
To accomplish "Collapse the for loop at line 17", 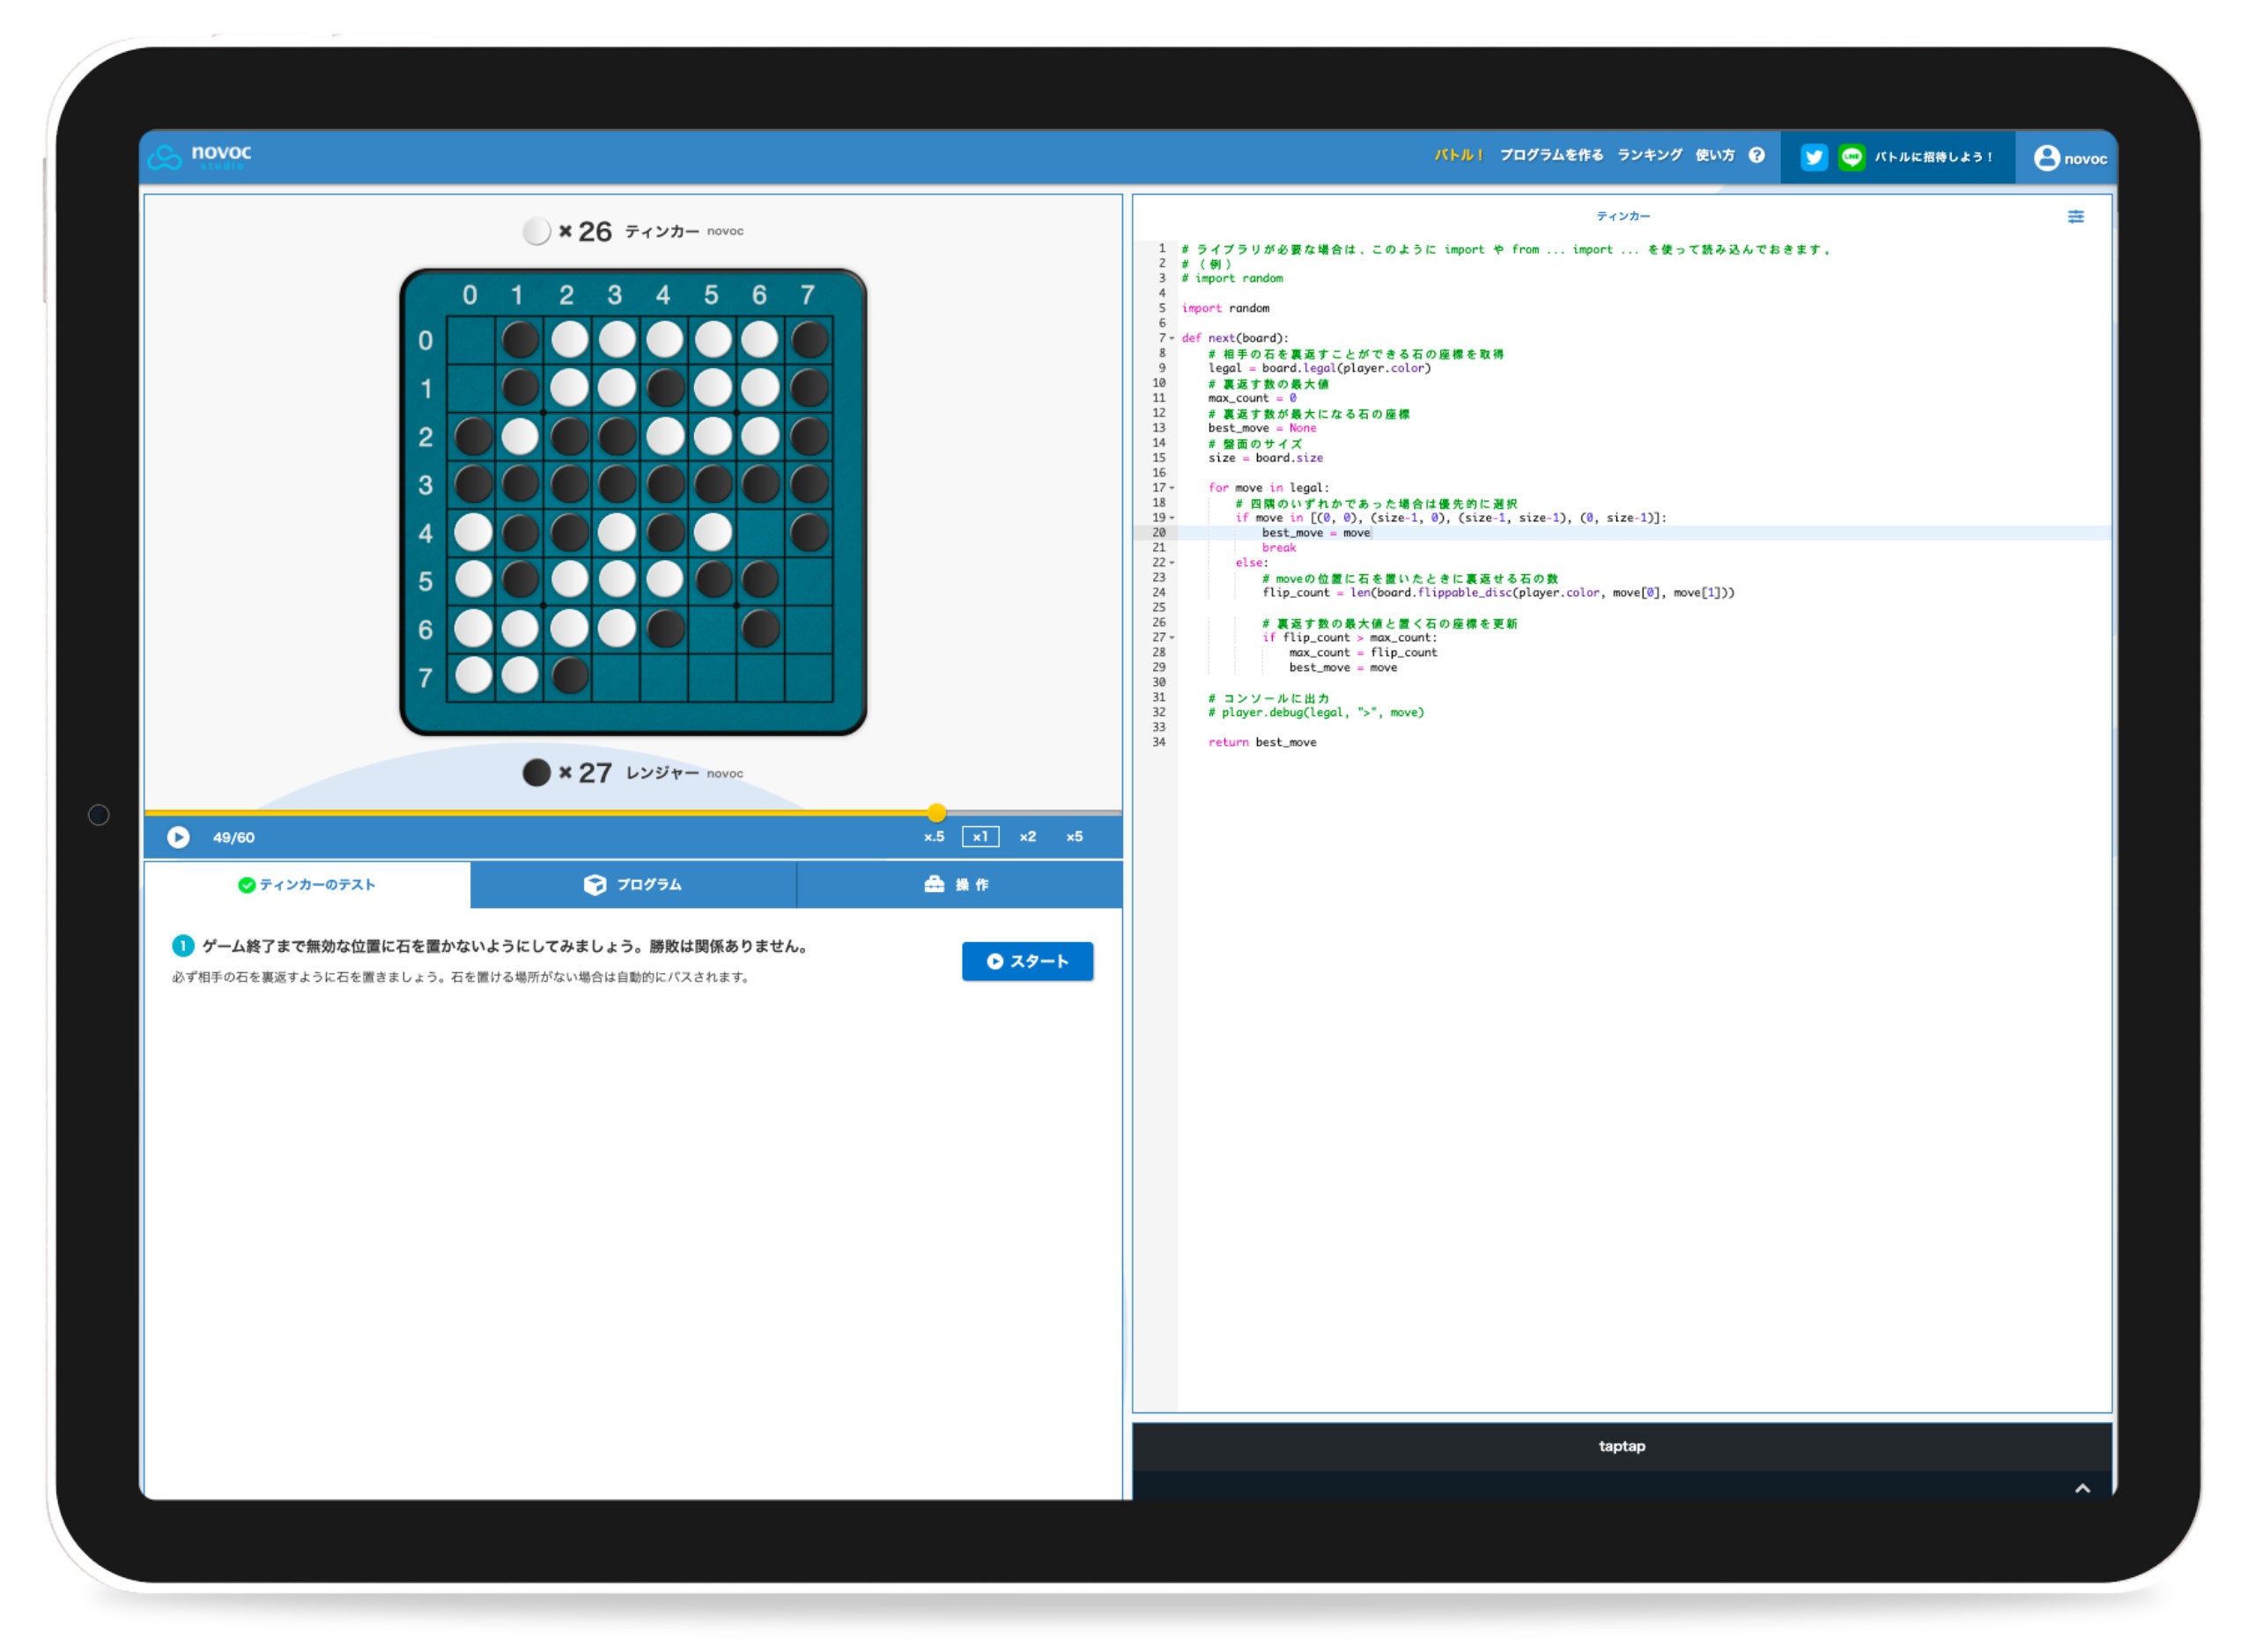I will pyautogui.click(x=1172, y=488).
